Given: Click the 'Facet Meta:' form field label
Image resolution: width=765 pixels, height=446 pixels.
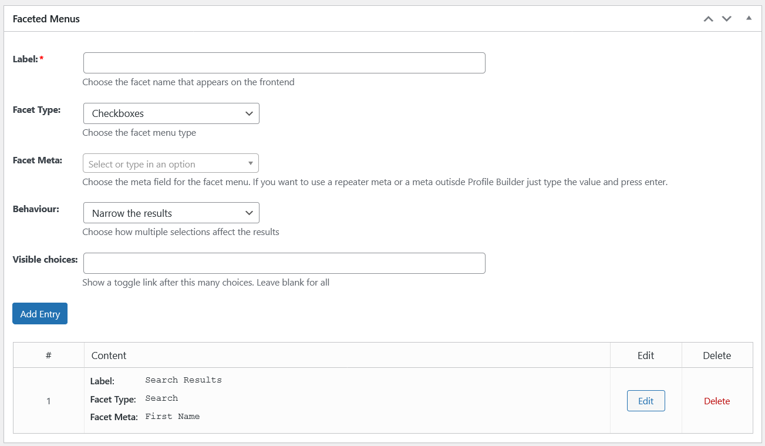Looking at the screenshot, I should [x=38, y=160].
